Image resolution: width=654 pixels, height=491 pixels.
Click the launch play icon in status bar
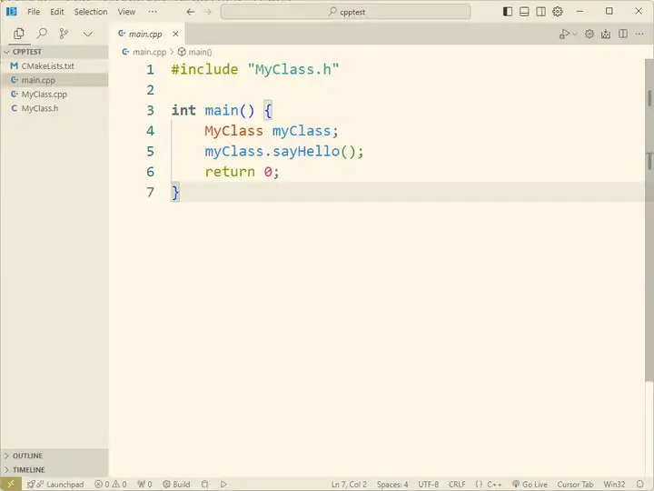point(223,485)
